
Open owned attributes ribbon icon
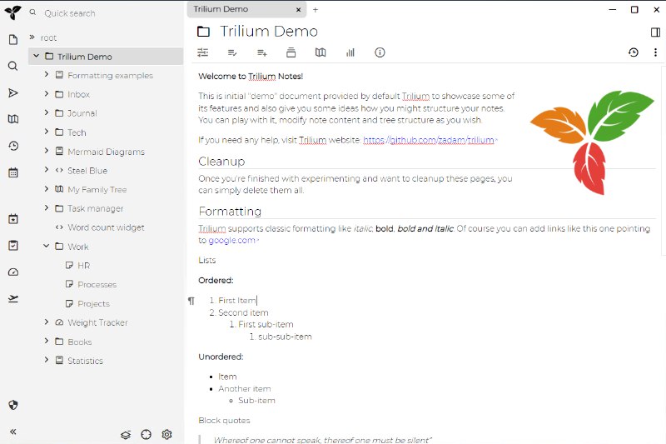232,52
